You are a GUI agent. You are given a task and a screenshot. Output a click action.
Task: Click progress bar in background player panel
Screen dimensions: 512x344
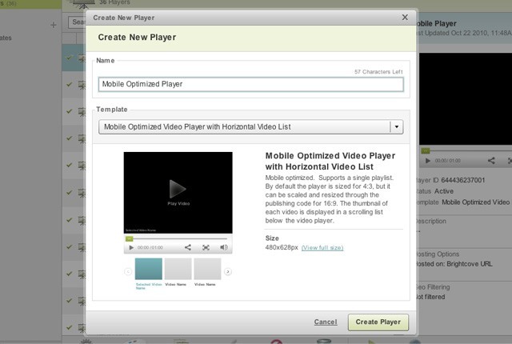pyautogui.click(x=466, y=150)
